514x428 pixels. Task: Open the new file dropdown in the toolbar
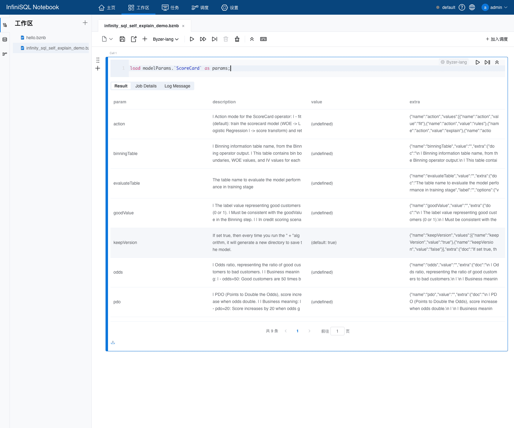click(107, 39)
